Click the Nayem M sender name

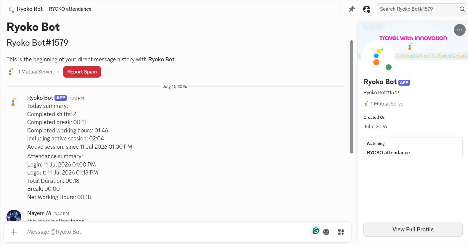click(x=39, y=213)
